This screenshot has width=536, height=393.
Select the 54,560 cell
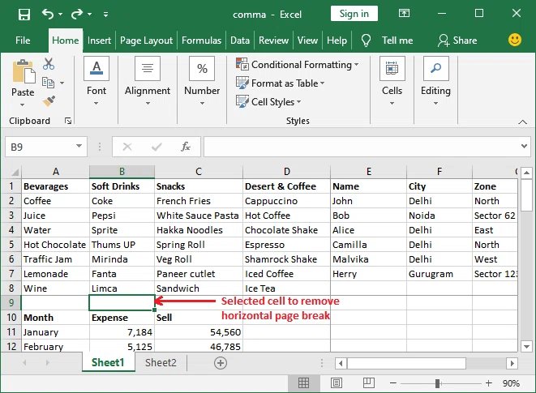(x=199, y=332)
